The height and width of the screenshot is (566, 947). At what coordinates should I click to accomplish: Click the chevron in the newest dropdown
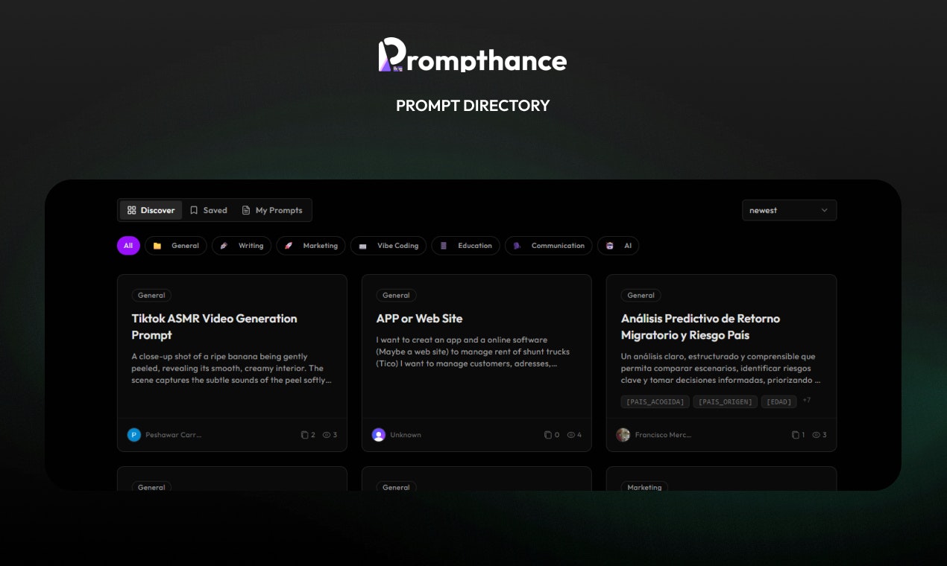click(x=824, y=210)
